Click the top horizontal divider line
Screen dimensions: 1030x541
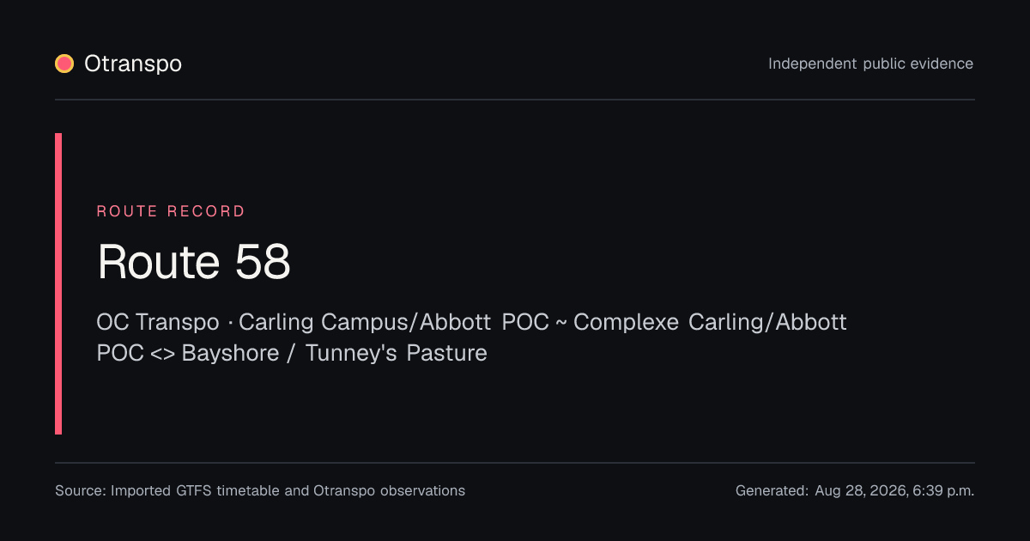pos(515,100)
